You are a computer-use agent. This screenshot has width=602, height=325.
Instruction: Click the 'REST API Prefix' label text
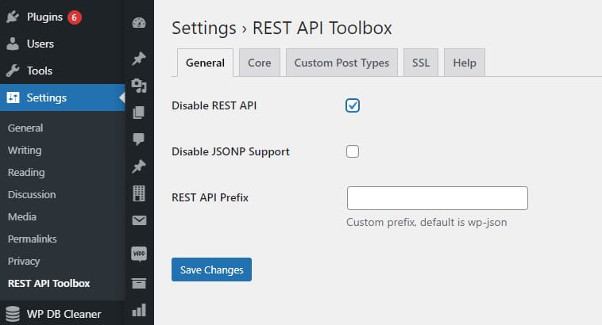point(210,197)
